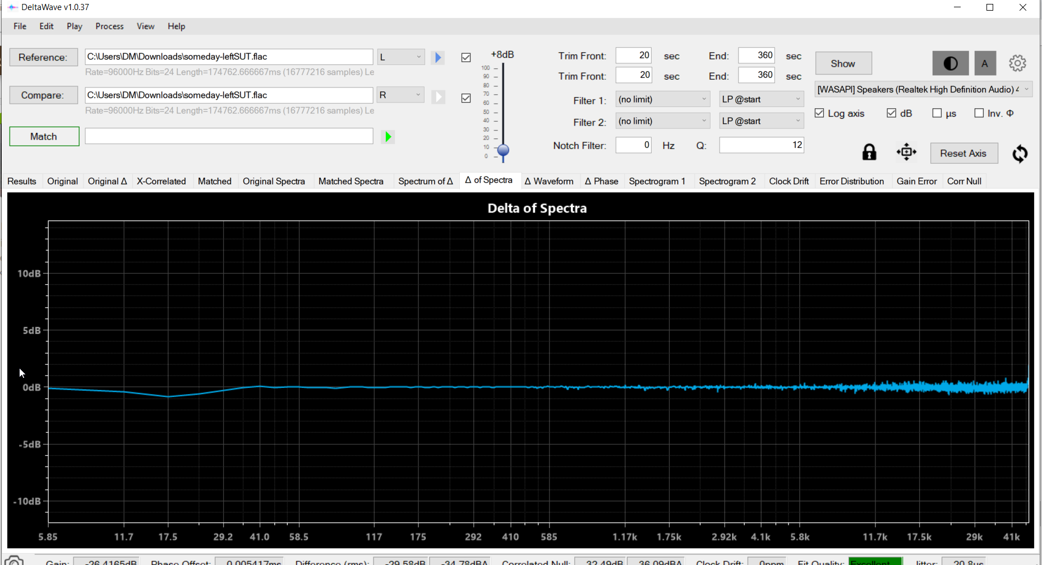The image size is (1042, 565).
Task: Switch to the Error Distribution tab
Action: [852, 181]
